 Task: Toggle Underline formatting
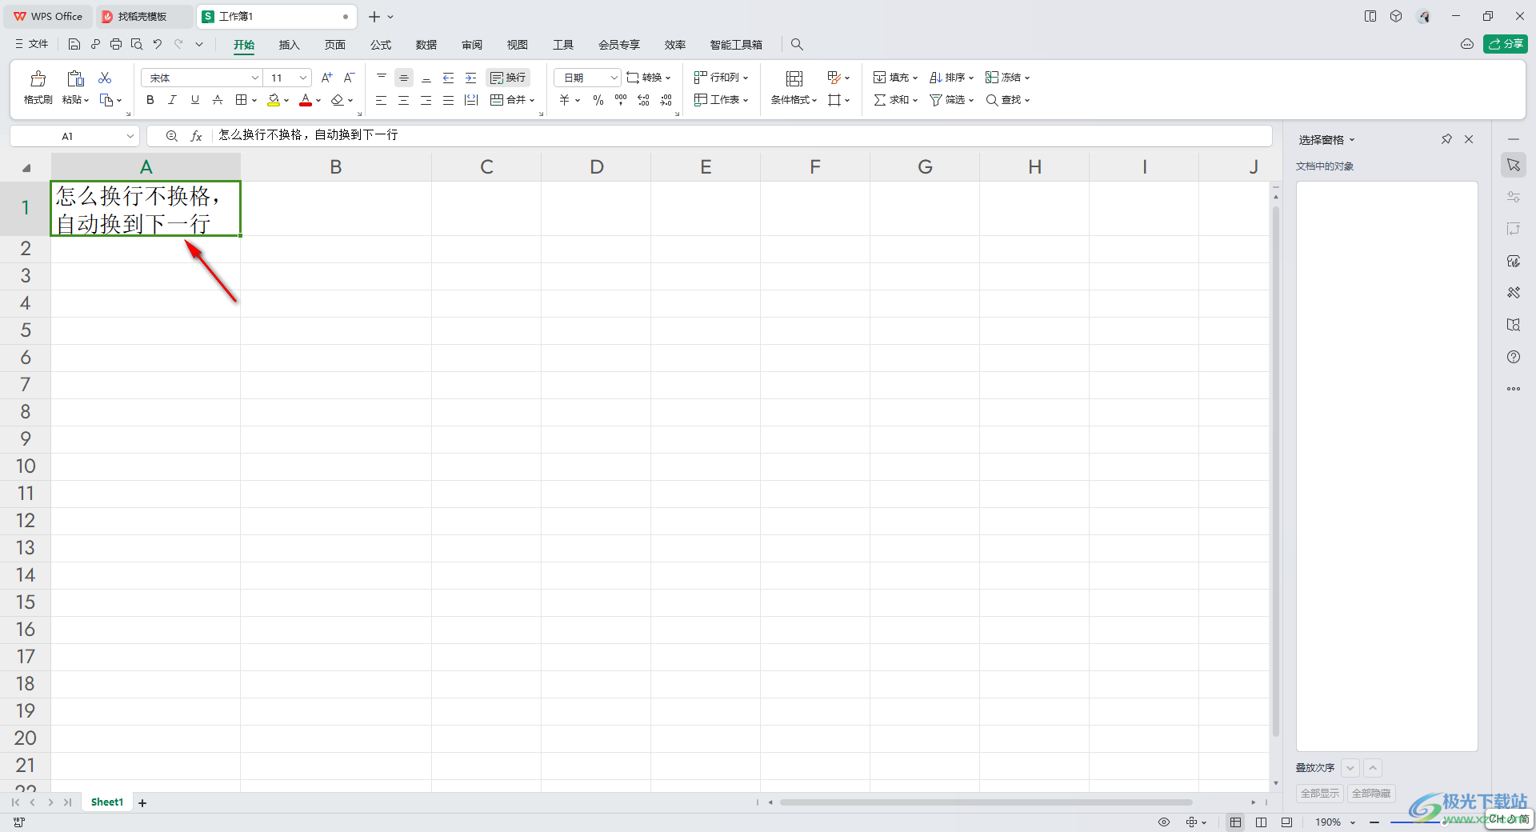tap(194, 100)
